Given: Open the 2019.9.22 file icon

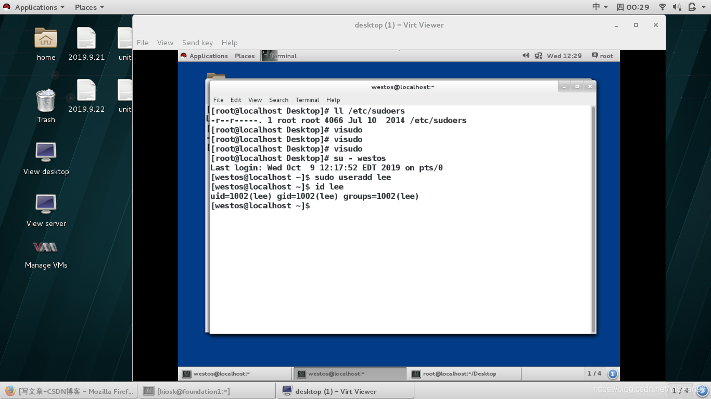Looking at the screenshot, I should 86,96.
